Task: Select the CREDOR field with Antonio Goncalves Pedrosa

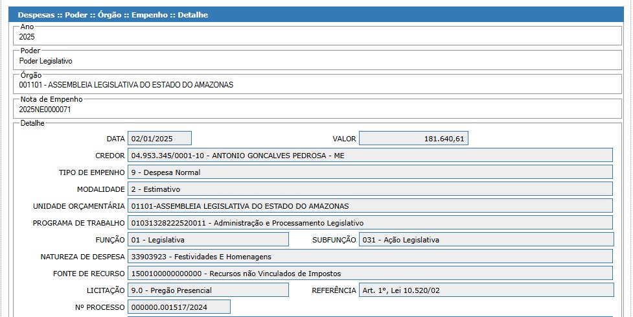Action: (x=370, y=156)
